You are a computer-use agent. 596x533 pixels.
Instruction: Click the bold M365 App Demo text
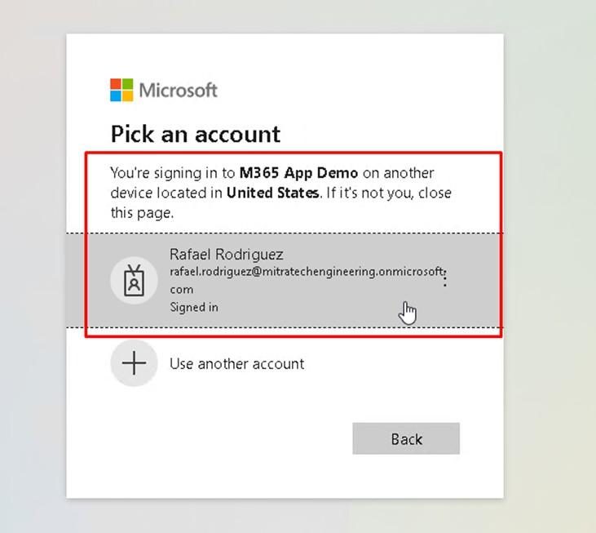point(298,173)
